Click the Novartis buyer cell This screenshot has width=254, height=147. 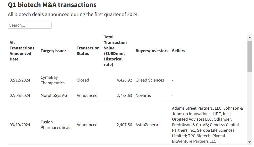coord(143,95)
